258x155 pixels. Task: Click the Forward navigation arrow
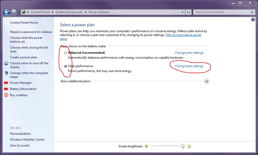14,12
